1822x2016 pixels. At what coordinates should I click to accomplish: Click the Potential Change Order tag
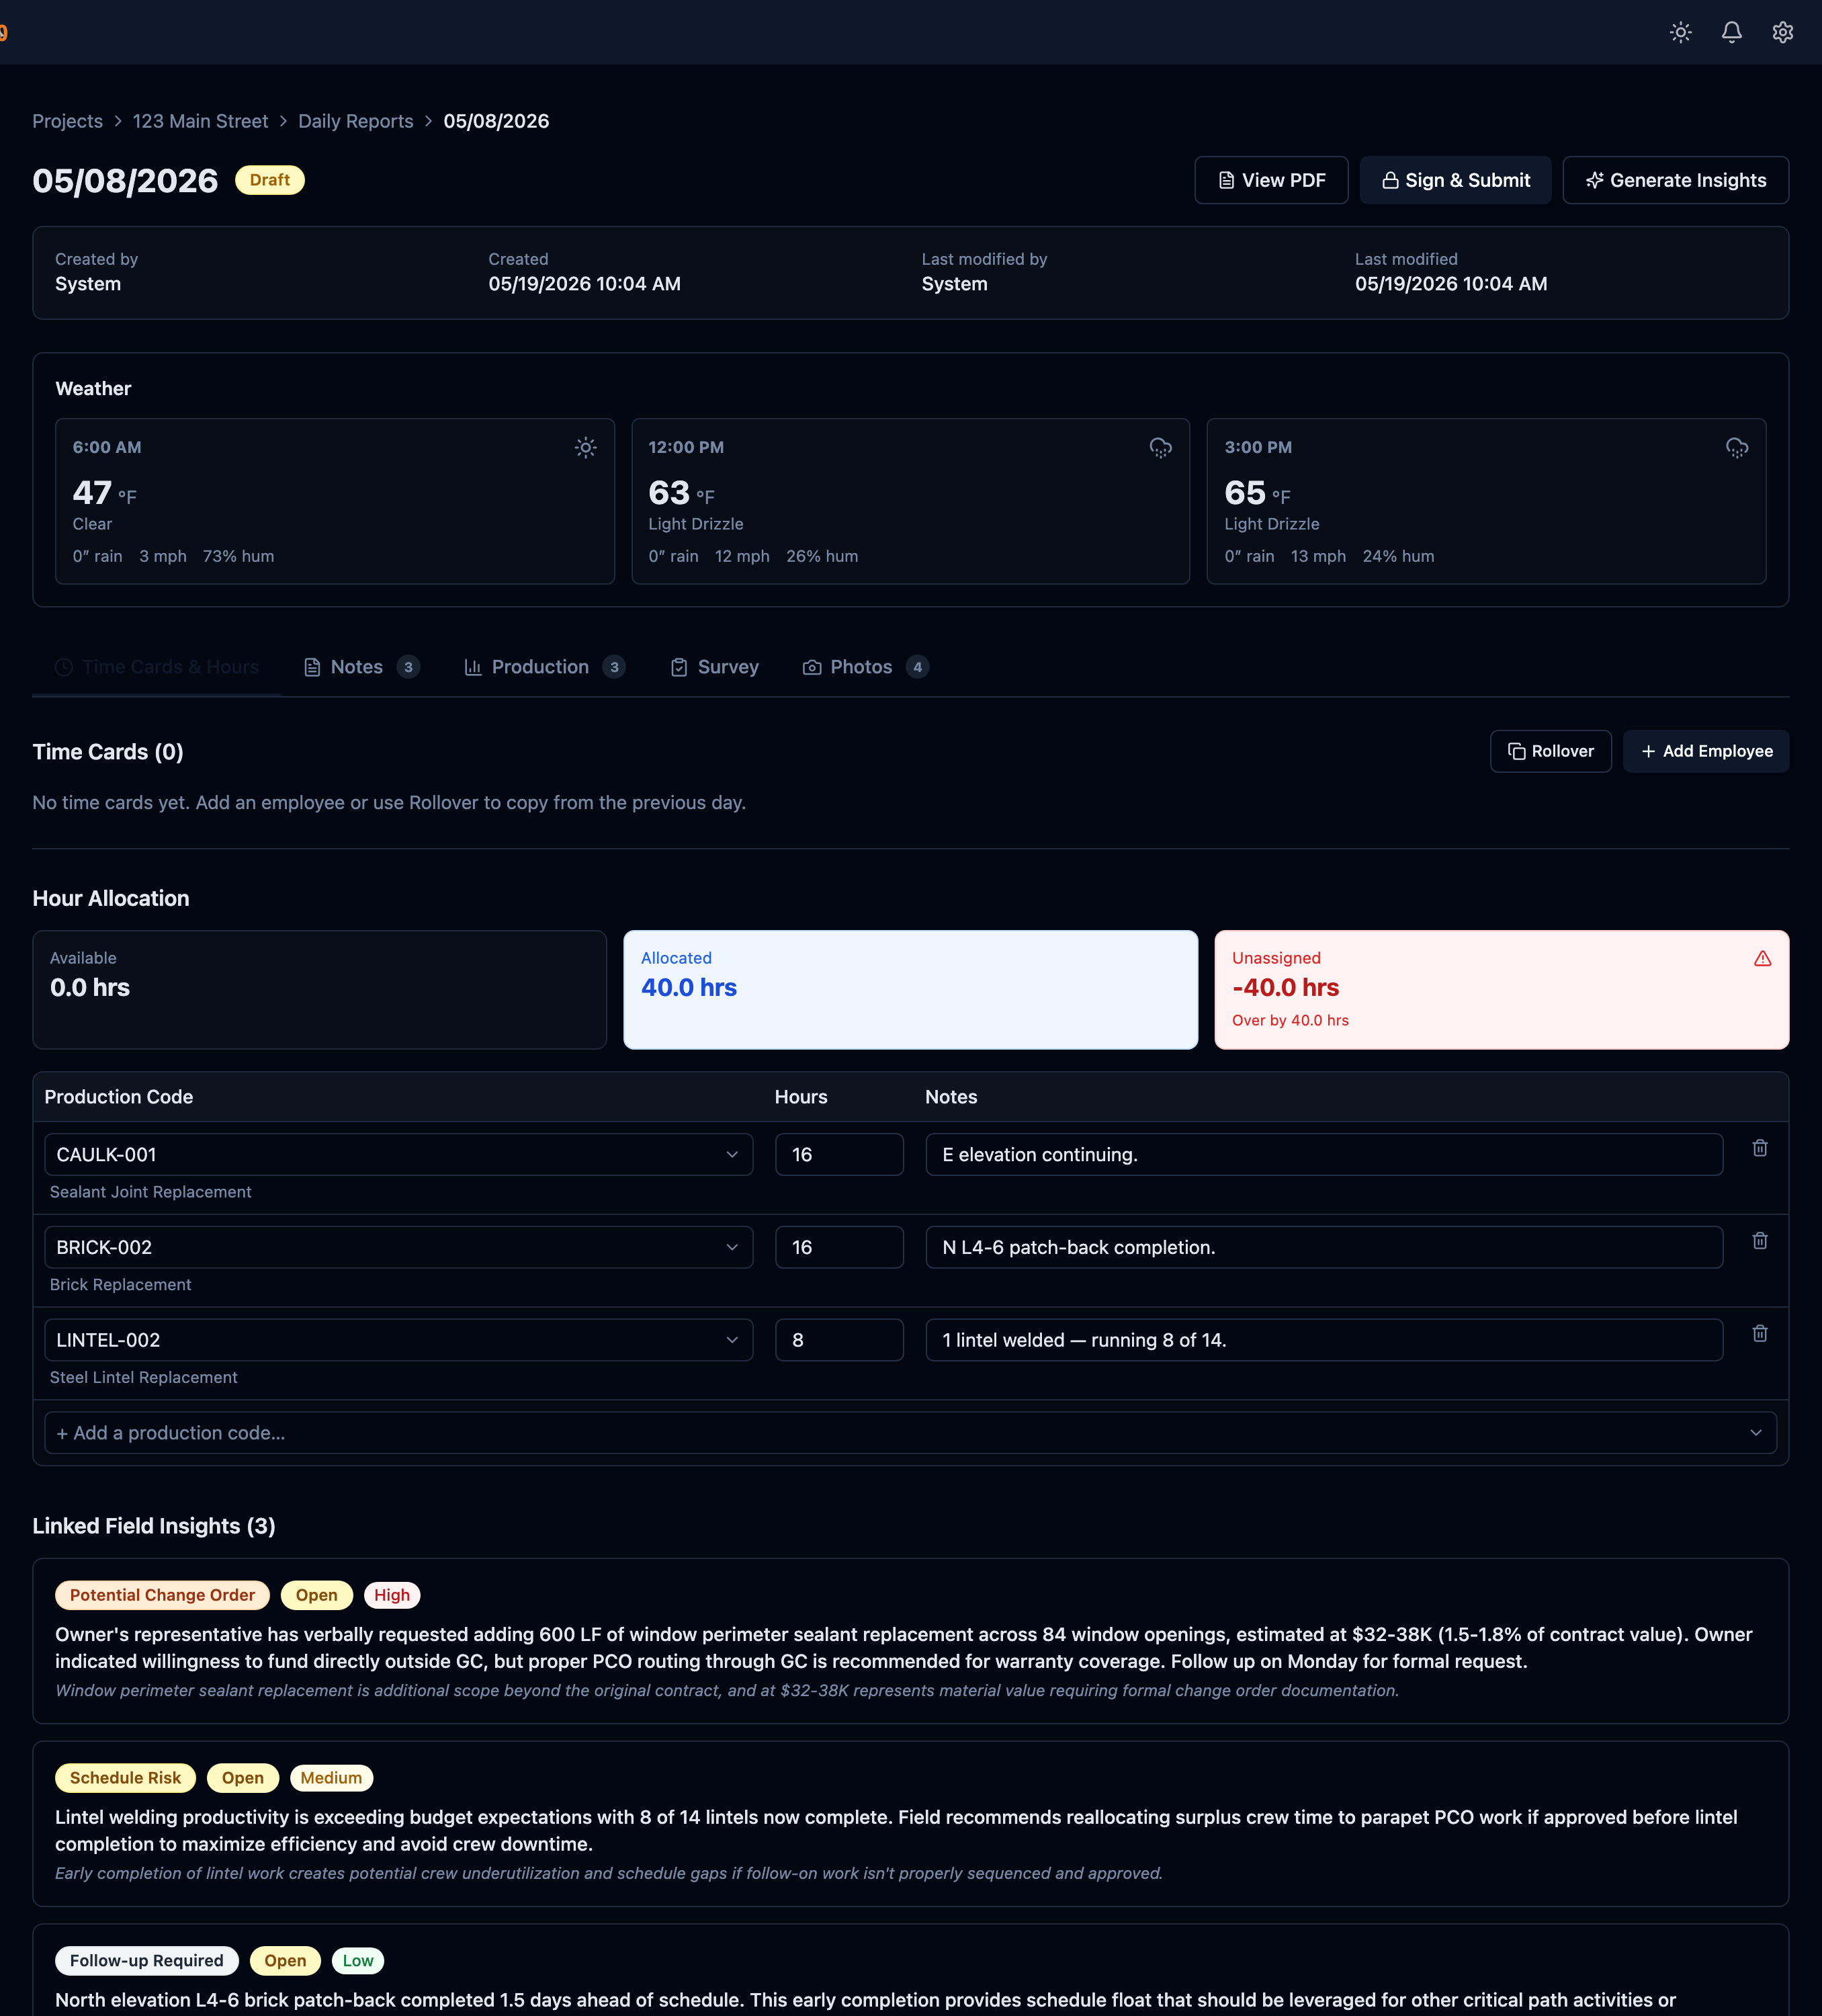click(162, 1595)
